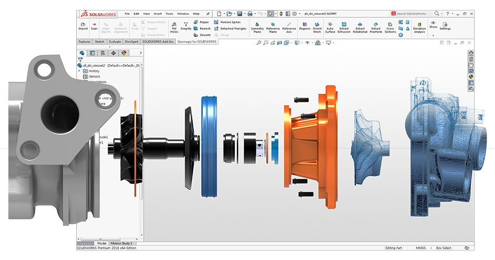Click the Import mesh icon
This screenshot has width=495, height=260.
click(x=83, y=25)
